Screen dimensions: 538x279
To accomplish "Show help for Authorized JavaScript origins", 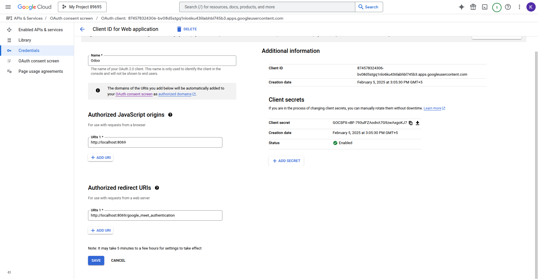I will click(170, 115).
